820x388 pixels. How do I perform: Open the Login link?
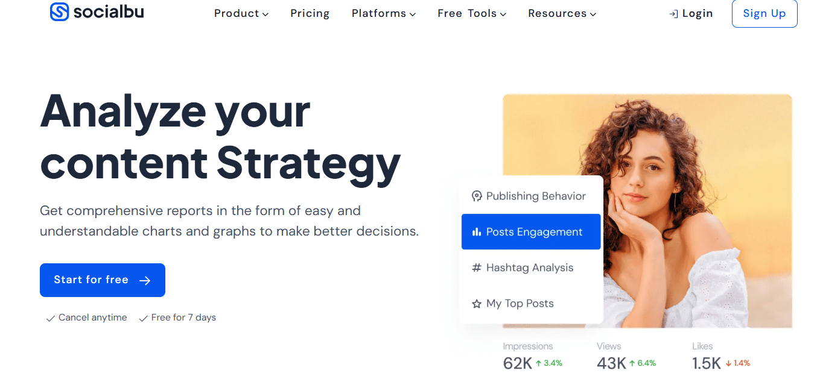pos(697,13)
